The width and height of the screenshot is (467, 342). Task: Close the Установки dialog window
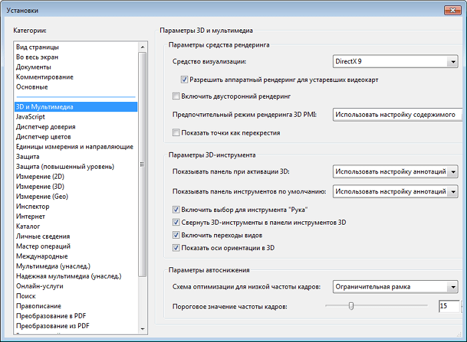click(452, 10)
